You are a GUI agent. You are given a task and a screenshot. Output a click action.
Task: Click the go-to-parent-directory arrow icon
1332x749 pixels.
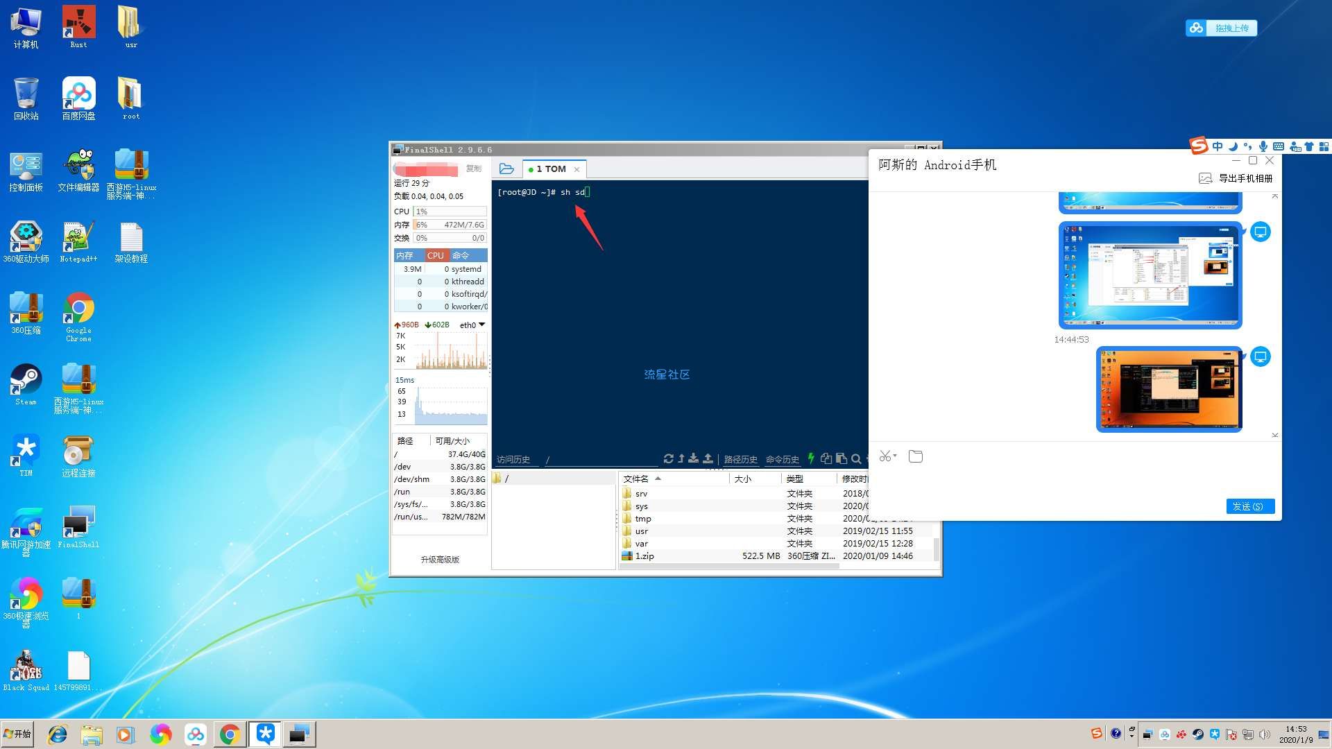pyautogui.click(x=681, y=458)
